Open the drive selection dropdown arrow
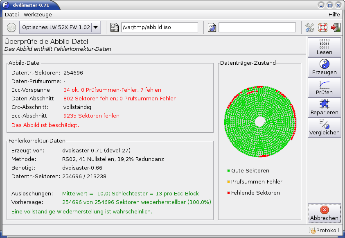This screenshot has width=345, height=238. coord(96,27)
